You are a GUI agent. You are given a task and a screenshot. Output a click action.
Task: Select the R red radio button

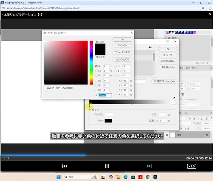[97, 80]
